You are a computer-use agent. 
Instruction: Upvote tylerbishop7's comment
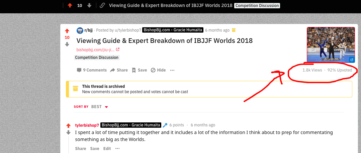(68, 125)
